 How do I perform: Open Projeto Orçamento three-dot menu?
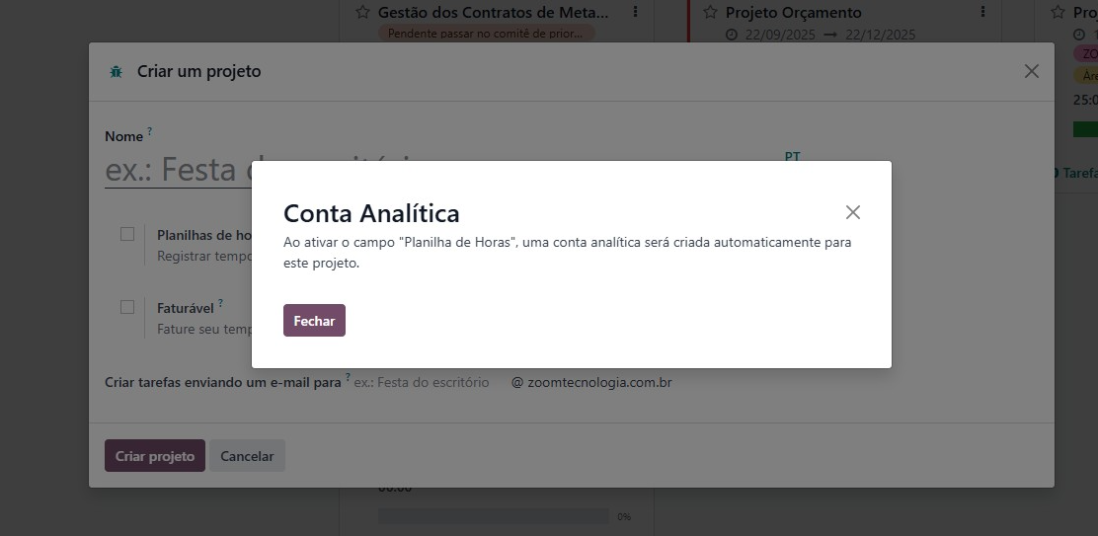(982, 13)
